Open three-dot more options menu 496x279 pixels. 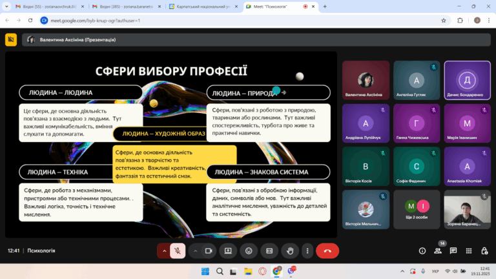tap(307, 251)
